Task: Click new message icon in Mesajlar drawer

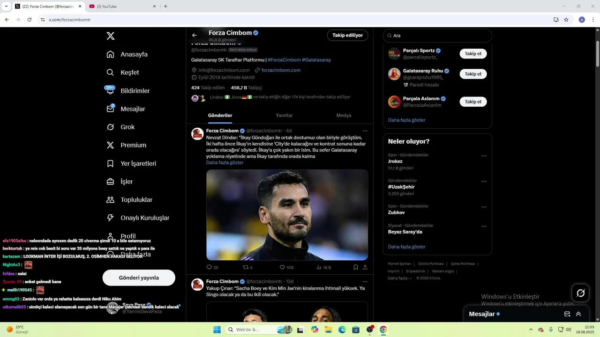Action: coord(567,314)
